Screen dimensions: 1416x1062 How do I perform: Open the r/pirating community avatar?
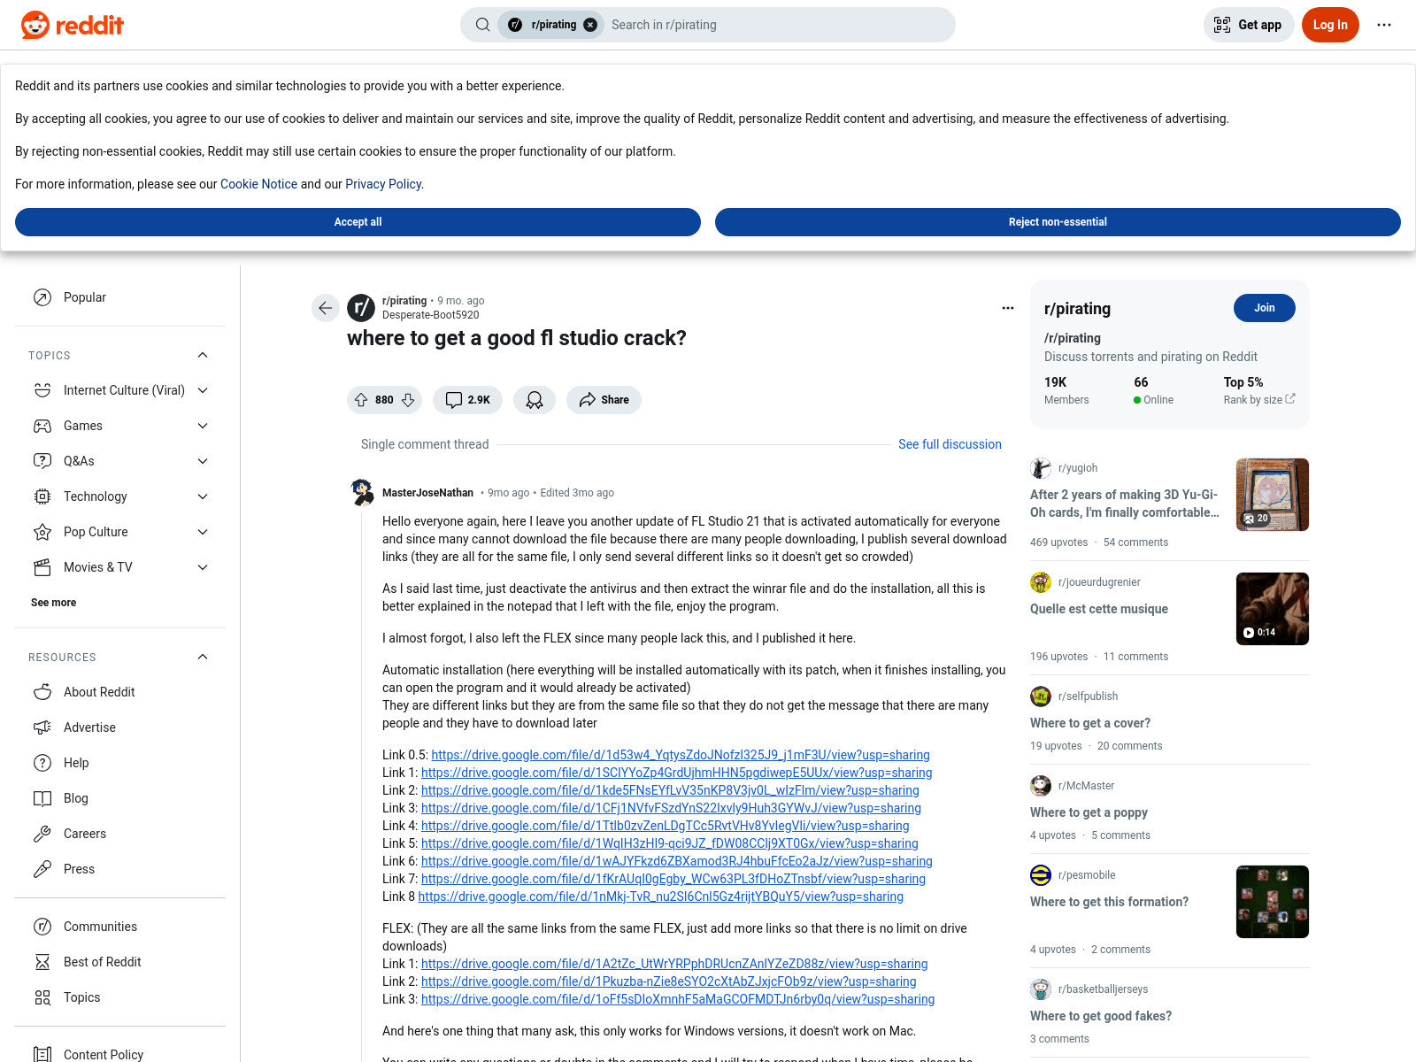[x=361, y=308]
